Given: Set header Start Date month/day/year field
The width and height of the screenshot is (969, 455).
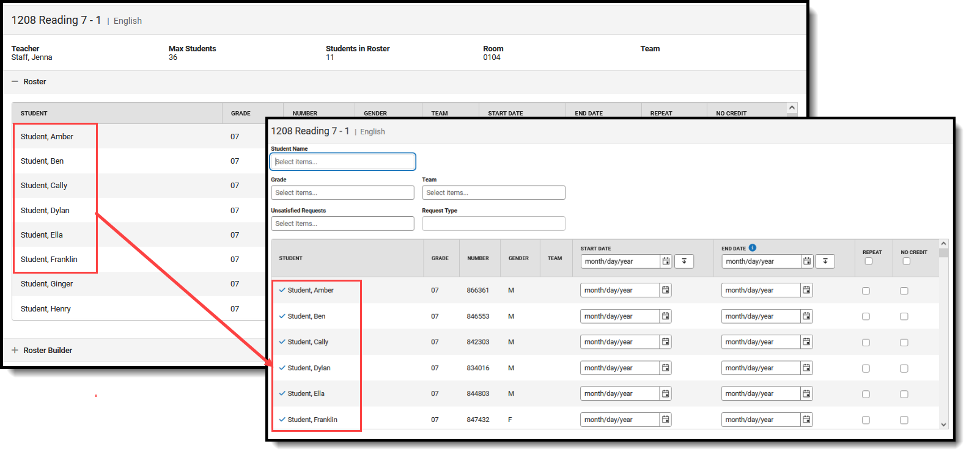Looking at the screenshot, I should click(x=621, y=261).
